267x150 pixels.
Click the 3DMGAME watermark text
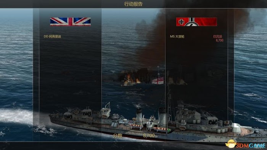(251, 145)
